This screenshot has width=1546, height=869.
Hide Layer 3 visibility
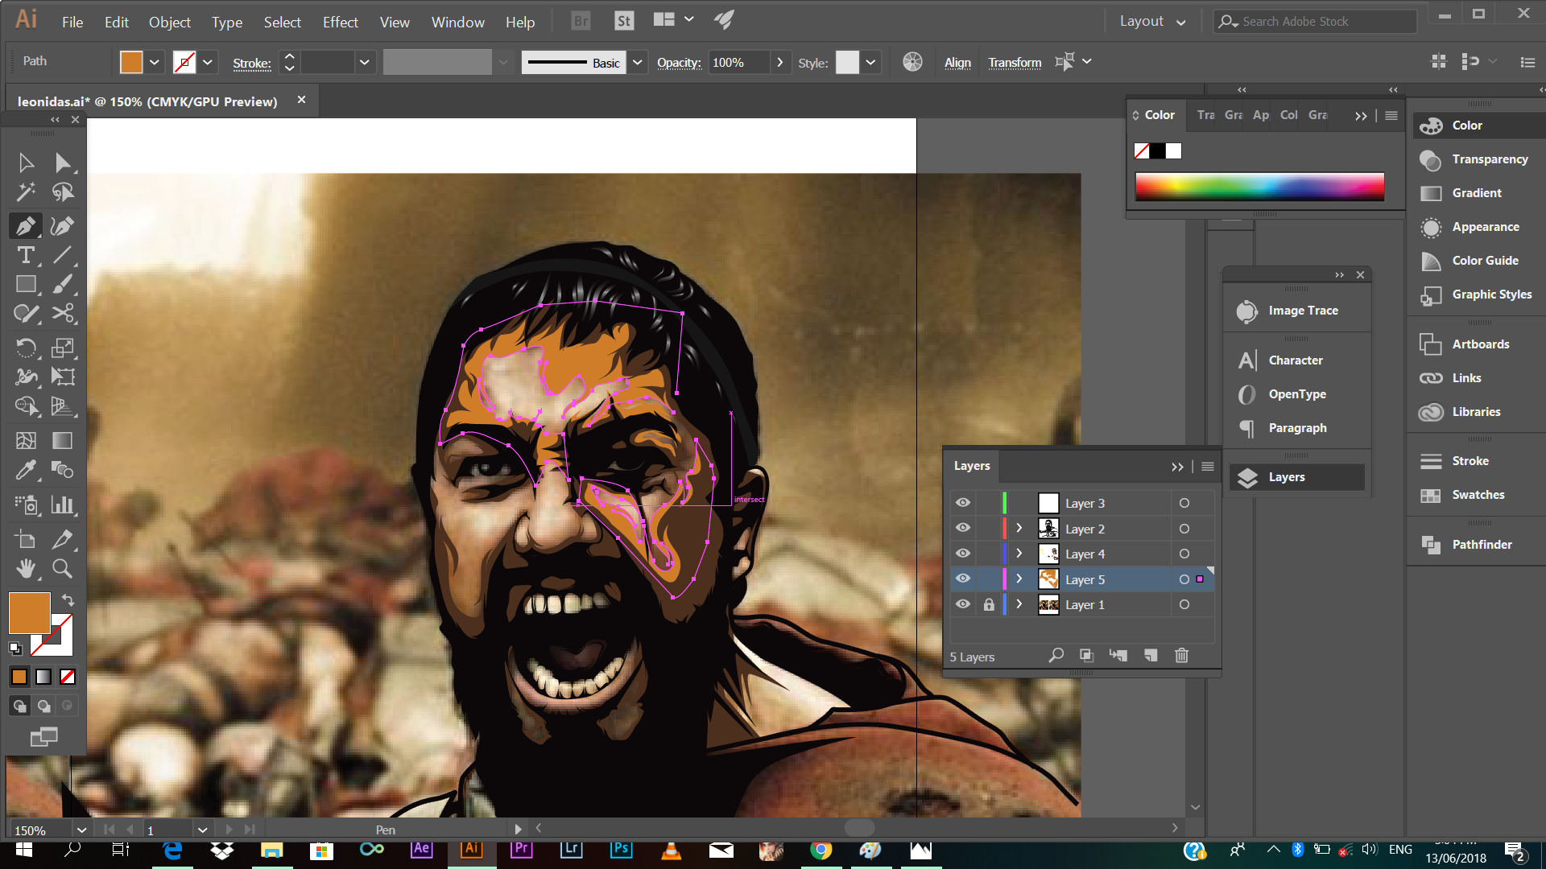tap(963, 503)
